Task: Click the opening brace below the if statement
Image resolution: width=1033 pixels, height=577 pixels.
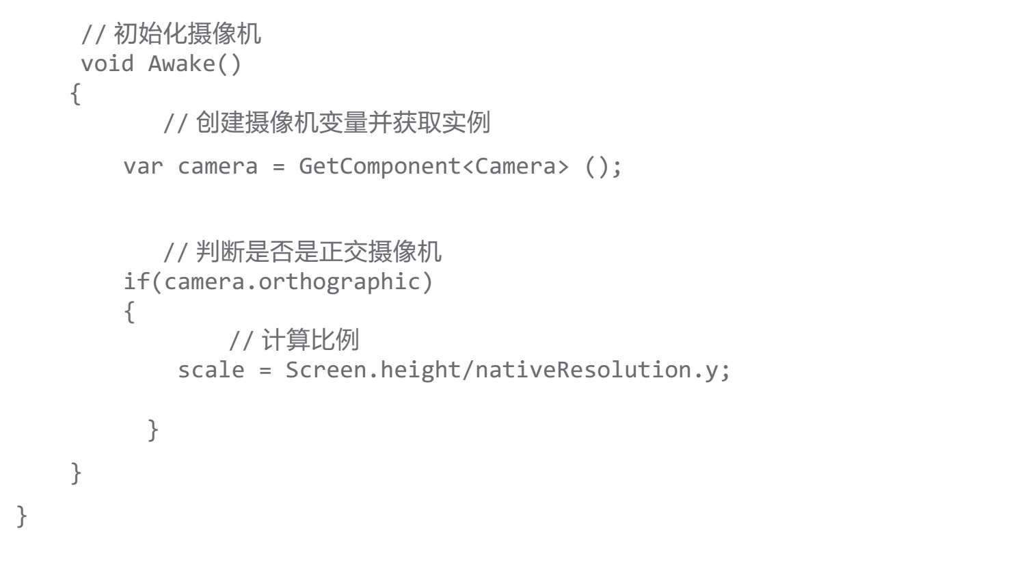Action: [129, 312]
